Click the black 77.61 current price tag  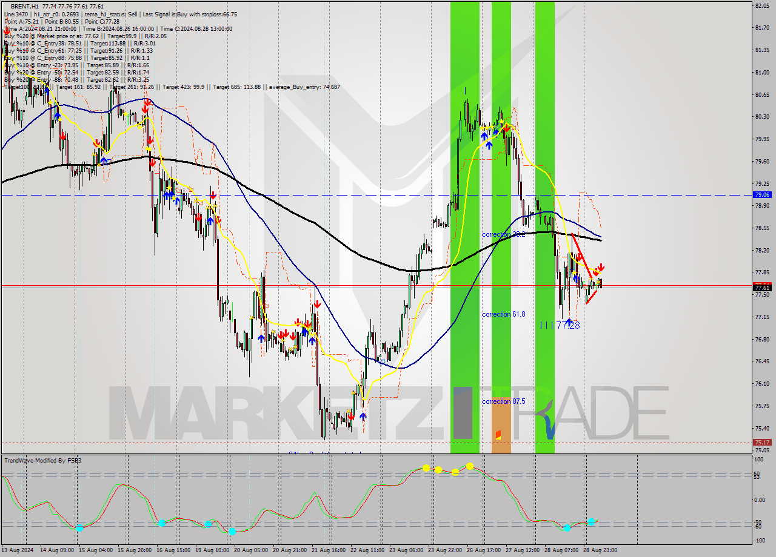[761, 288]
